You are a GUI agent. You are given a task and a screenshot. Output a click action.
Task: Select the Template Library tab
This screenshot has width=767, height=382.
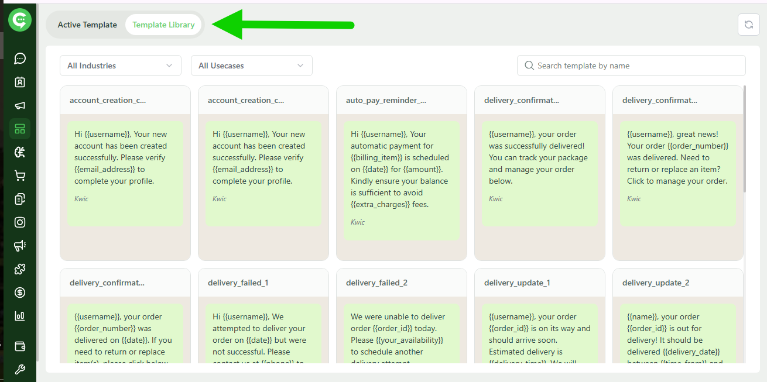tap(163, 25)
